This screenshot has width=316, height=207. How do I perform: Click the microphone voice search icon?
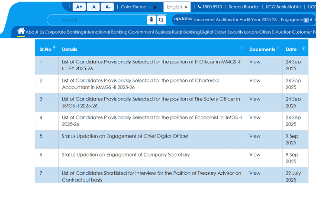point(151,20)
